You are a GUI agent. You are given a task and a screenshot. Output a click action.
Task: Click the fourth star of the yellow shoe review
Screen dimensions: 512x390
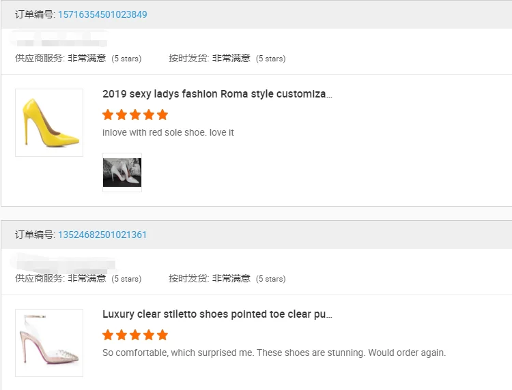click(149, 115)
